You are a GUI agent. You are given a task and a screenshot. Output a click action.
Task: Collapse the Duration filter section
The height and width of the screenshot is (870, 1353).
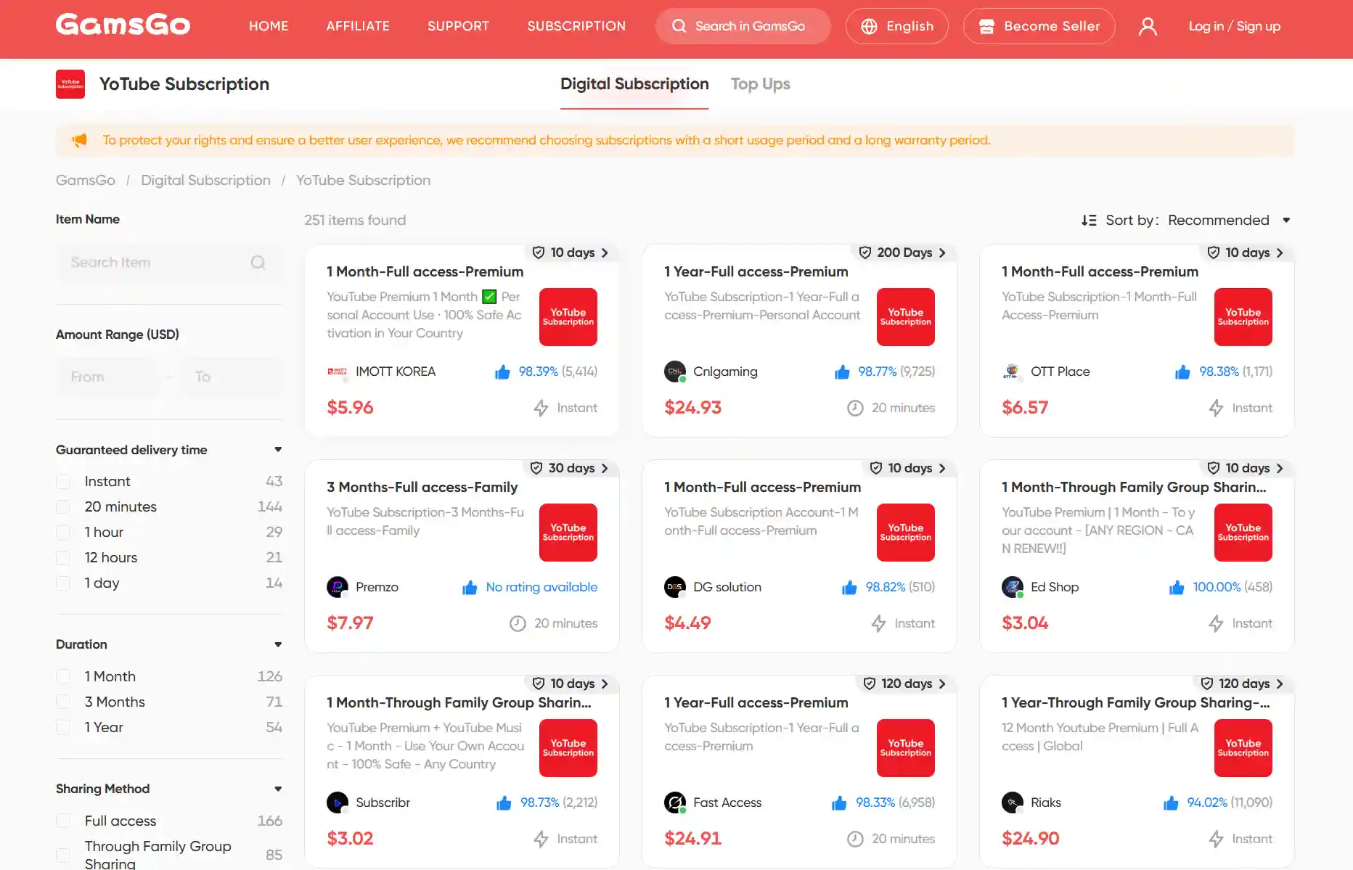[278, 644]
